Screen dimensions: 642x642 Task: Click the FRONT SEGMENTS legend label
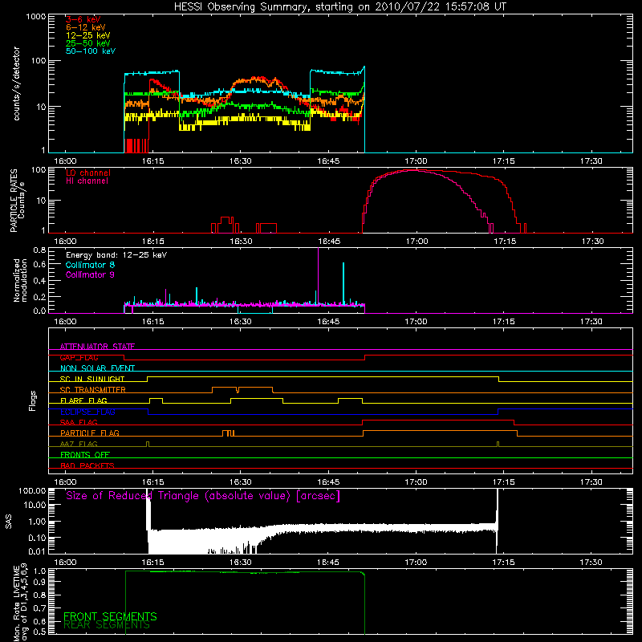pyautogui.click(x=110, y=616)
